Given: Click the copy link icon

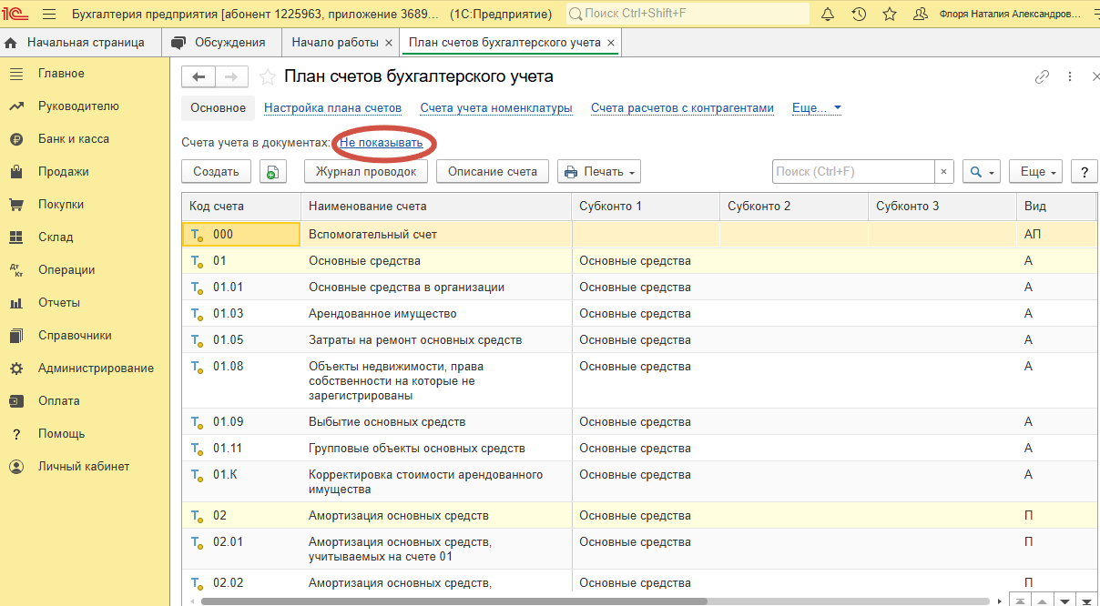Looking at the screenshot, I should click(x=1042, y=77).
